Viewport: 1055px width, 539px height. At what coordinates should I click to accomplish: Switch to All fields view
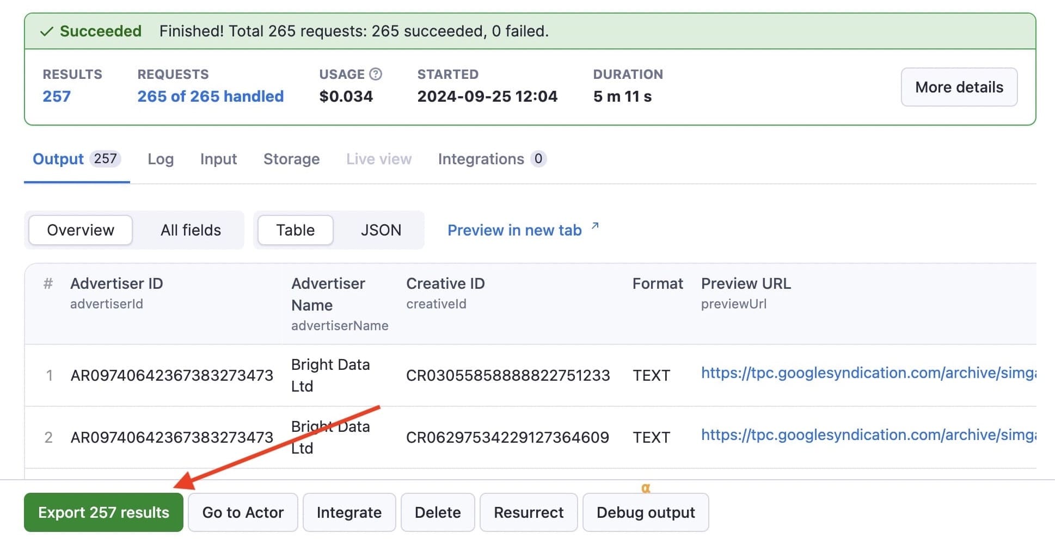click(x=190, y=230)
